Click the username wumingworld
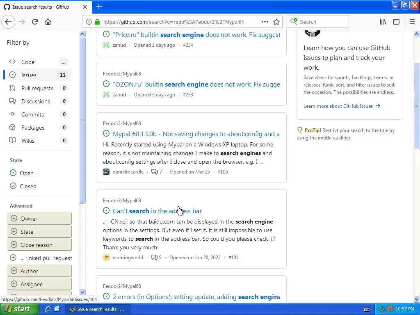 (128, 258)
